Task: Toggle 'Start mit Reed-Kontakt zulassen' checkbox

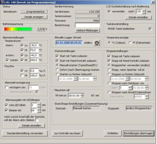Action: point(57,61)
